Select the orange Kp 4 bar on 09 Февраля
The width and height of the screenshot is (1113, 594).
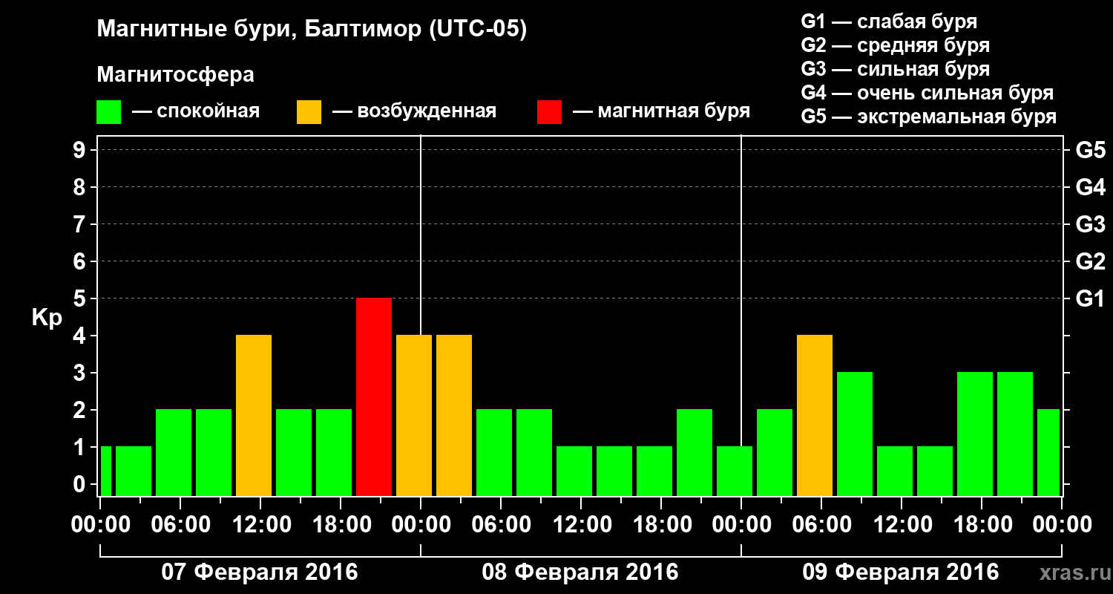click(815, 415)
